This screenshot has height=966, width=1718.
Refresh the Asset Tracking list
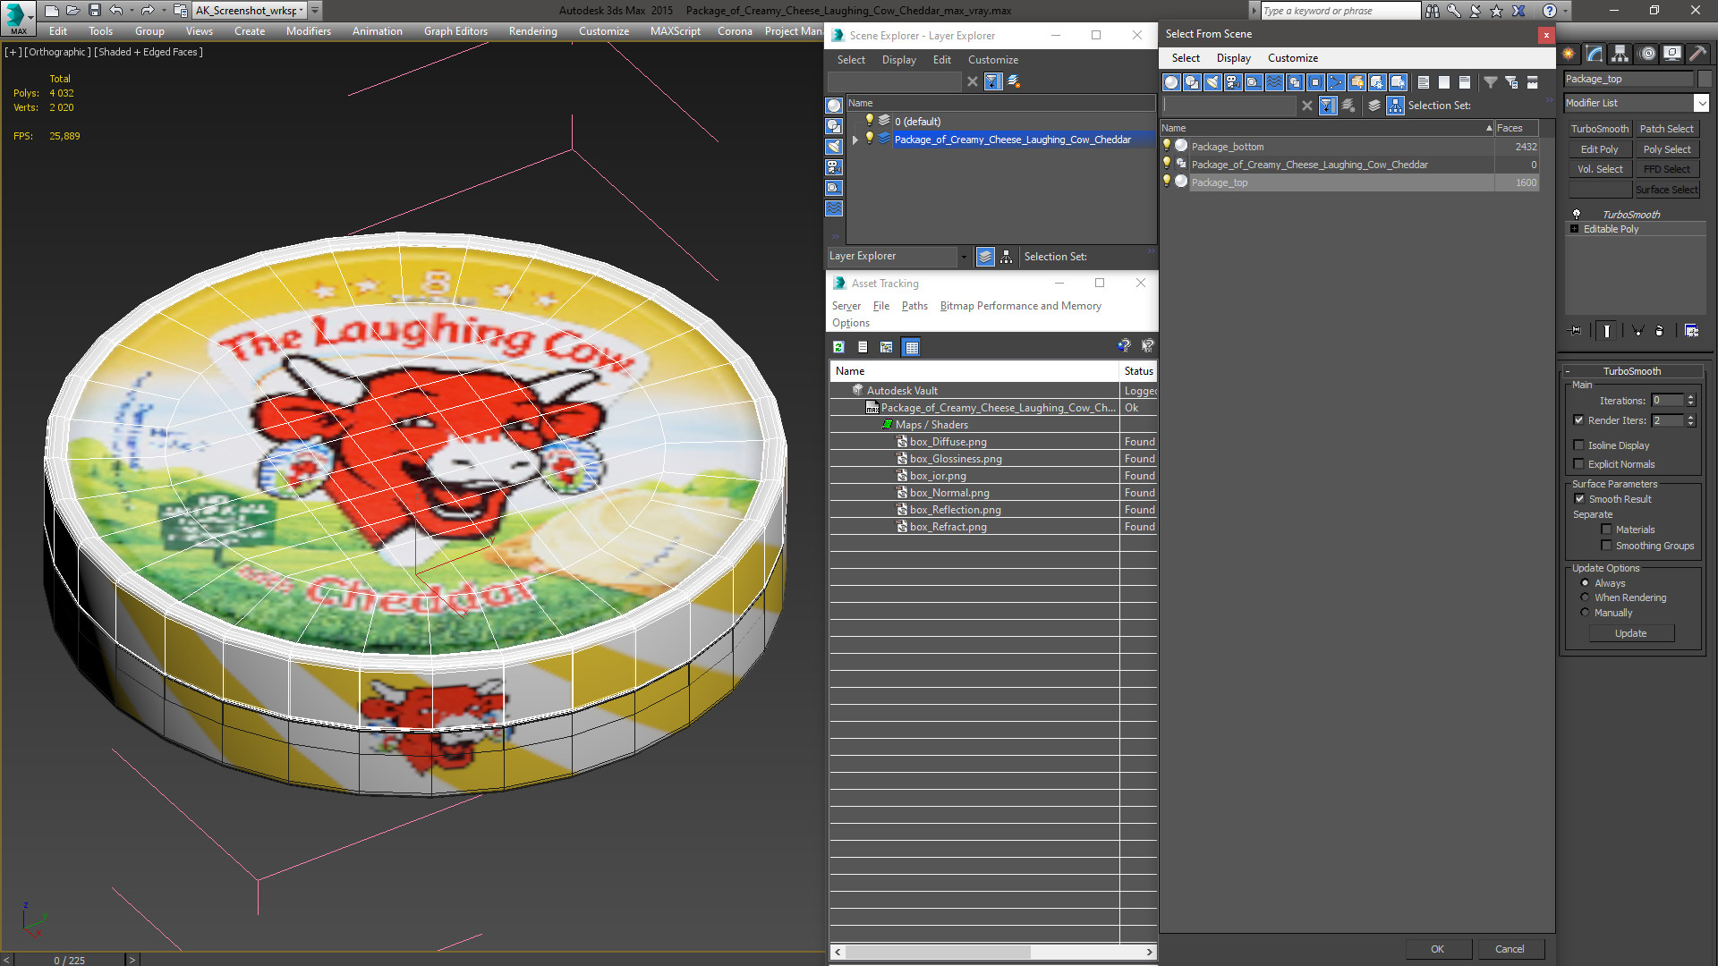click(838, 347)
